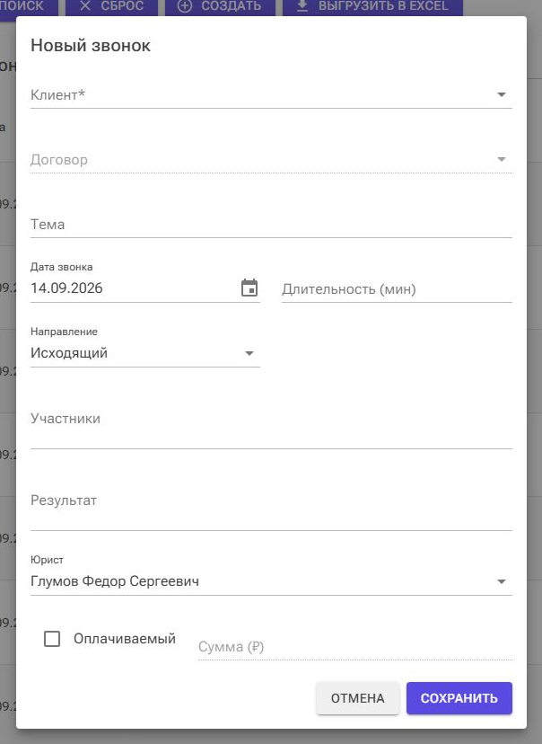Expand the Клиент dropdown arrow
The height and width of the screenshot is (744, 542).
[x=502, y=94]
